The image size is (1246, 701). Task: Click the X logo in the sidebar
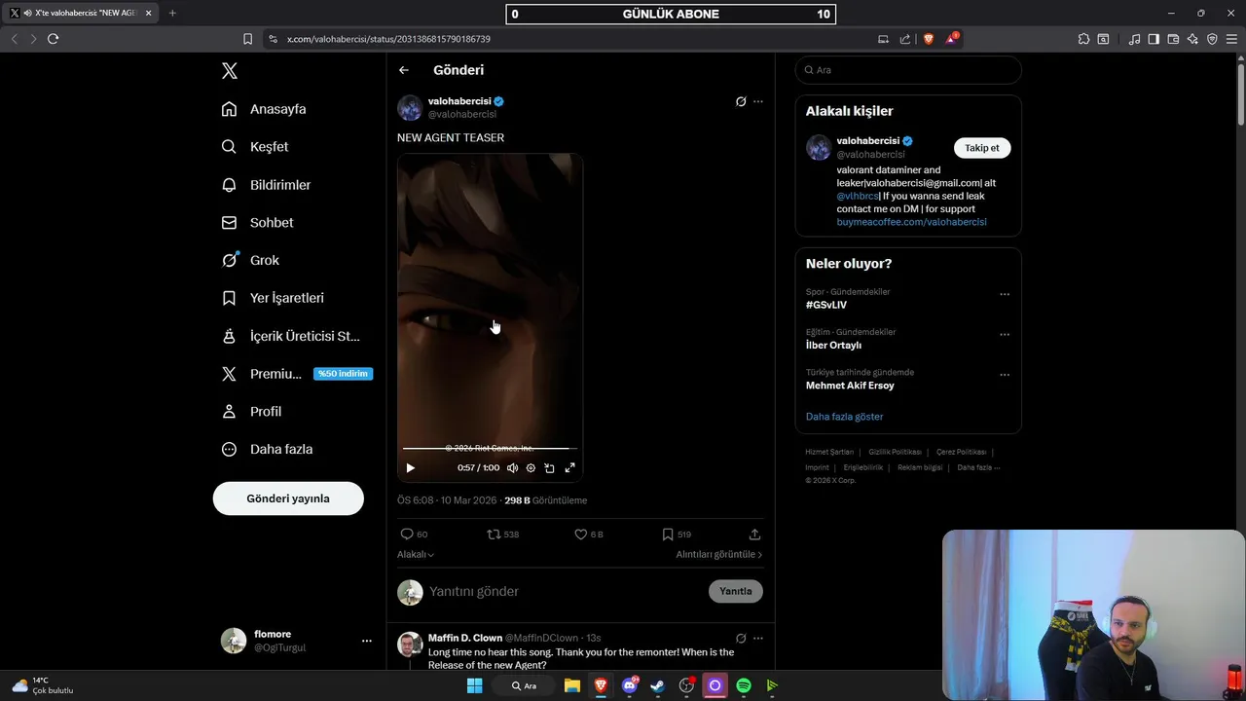coord(229,71)
